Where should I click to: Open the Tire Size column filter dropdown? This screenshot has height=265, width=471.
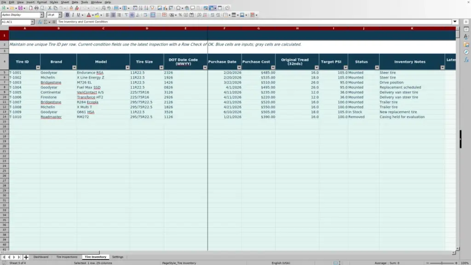pos(161,68)
